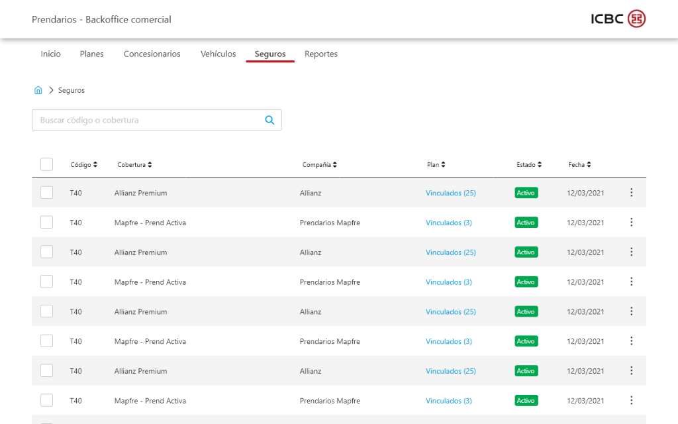Open the Vehículos tab
The height and width of the screenshot is (424, 678).
pos(218,54)
